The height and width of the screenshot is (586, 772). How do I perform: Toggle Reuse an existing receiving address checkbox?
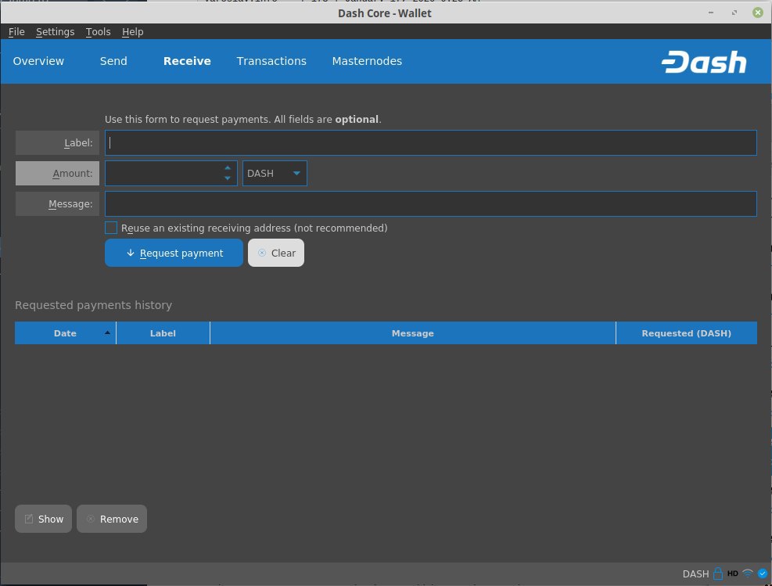pyautogui.click(x=111, y=228)
